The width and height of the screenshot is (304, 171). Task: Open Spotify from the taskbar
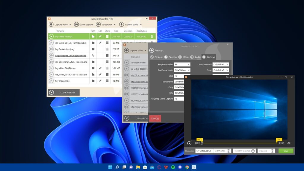tap(173, 167)
